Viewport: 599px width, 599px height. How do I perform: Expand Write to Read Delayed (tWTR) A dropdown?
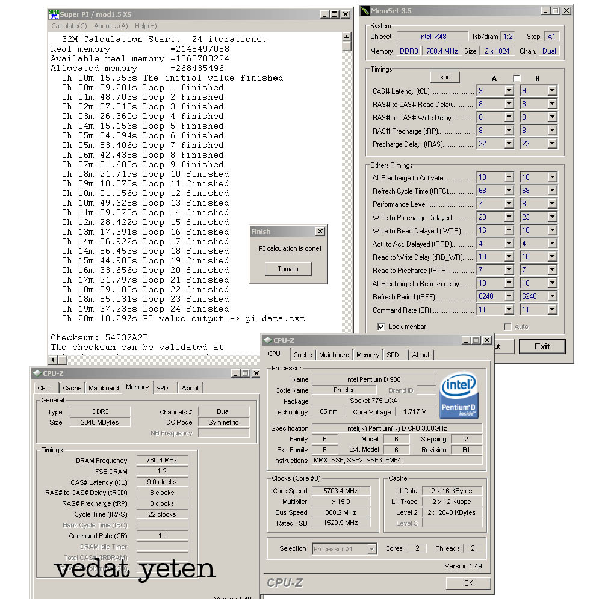click(509, 230)
